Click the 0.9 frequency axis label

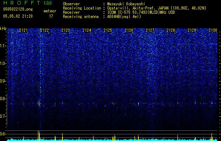[3, 81]
